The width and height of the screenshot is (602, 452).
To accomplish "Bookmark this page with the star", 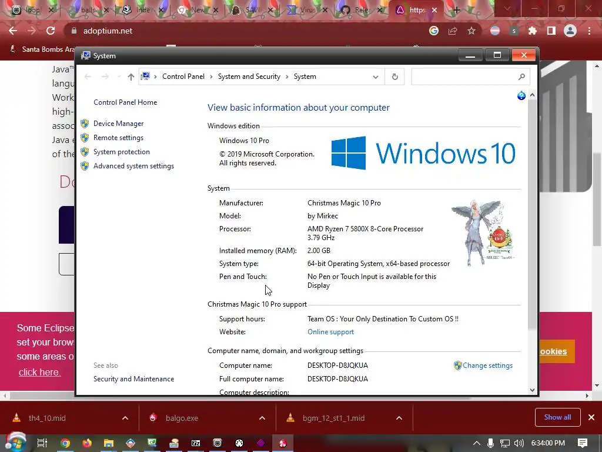I will point(471,31).
